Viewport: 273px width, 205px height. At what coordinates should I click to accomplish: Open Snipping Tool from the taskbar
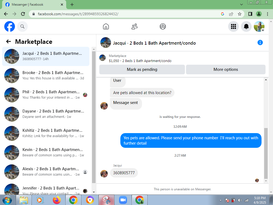tap(106, 200)
